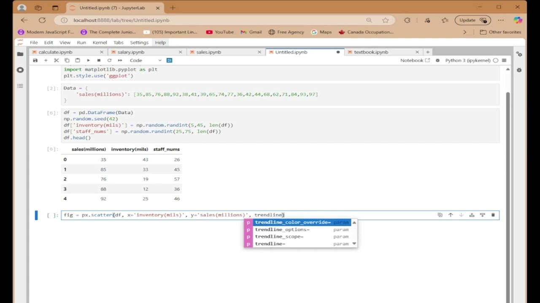This screenshot has height=303, width=540.
Task: Click the browser Update button
Action: click(472, 20)
